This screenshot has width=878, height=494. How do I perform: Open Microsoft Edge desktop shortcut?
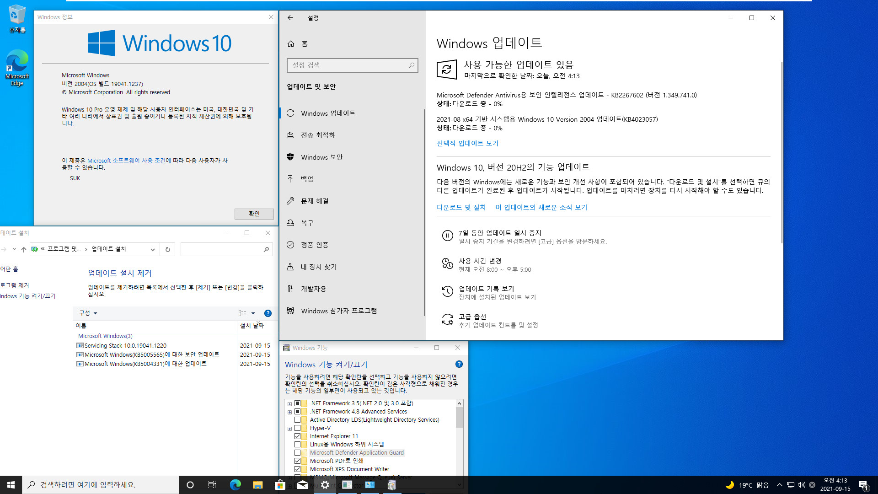coord(17,68)
